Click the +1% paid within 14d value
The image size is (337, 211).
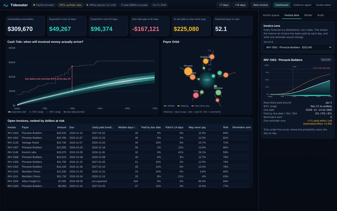click(x=319, y=121)
